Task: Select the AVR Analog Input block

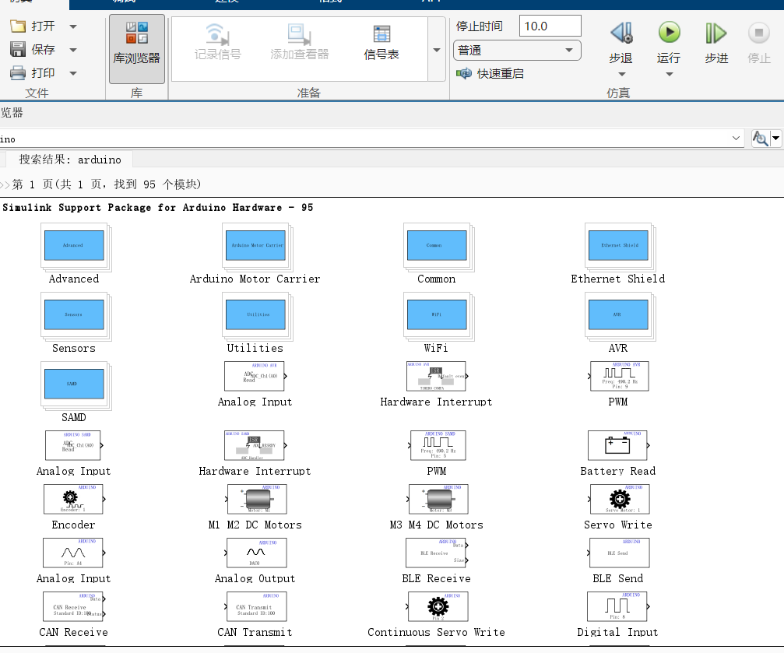Action: (x=255, y=376)
